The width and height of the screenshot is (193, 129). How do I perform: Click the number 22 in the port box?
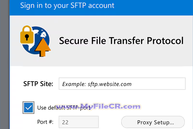[65, 123]
